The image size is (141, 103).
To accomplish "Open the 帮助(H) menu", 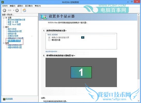I will pyautogui.click(x=38, y=6).
